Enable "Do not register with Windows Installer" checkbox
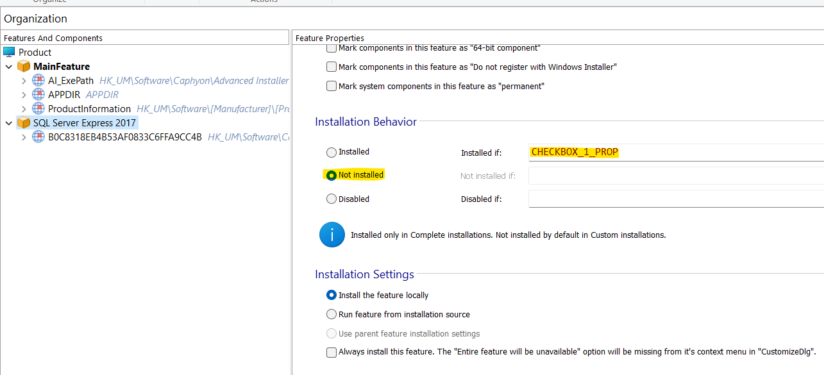 332,67
